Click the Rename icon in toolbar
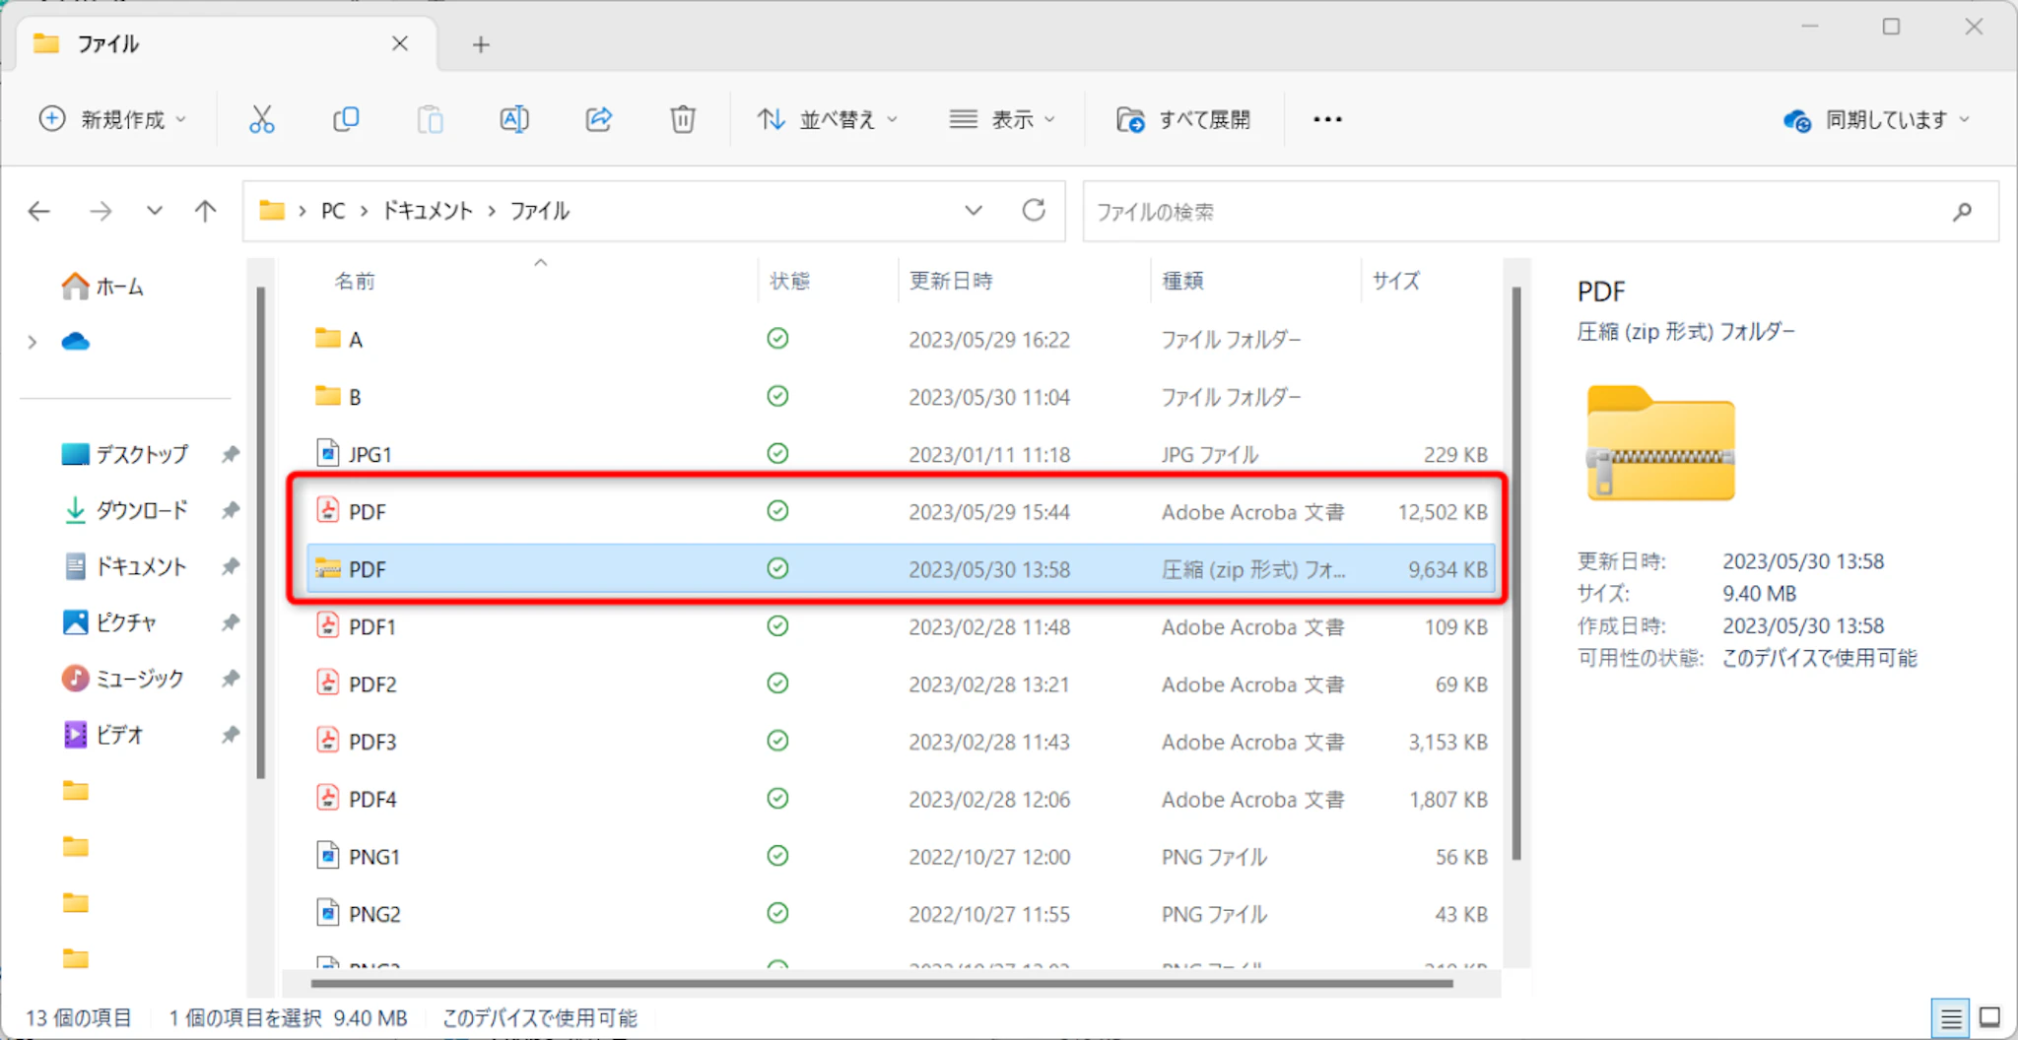The image size is (2018, 1040). (514, 120)
